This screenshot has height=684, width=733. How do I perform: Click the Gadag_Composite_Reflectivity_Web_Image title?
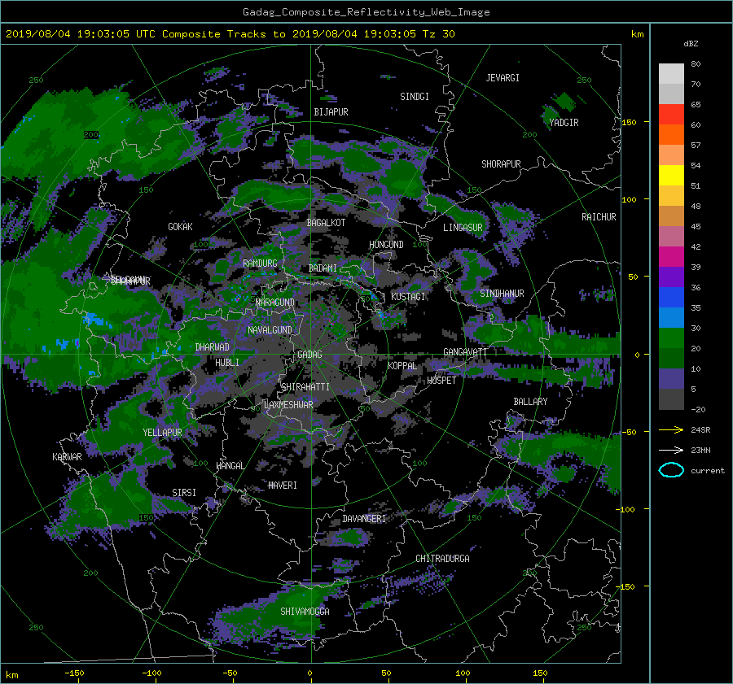tap(366, 12)
